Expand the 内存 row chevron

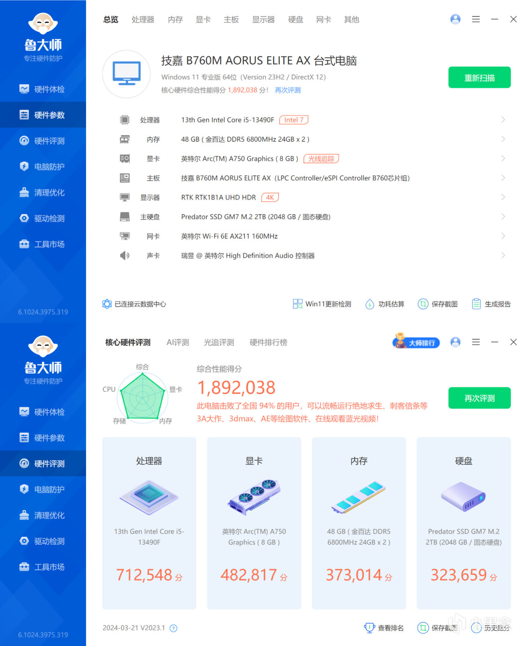tap(503, 139)
